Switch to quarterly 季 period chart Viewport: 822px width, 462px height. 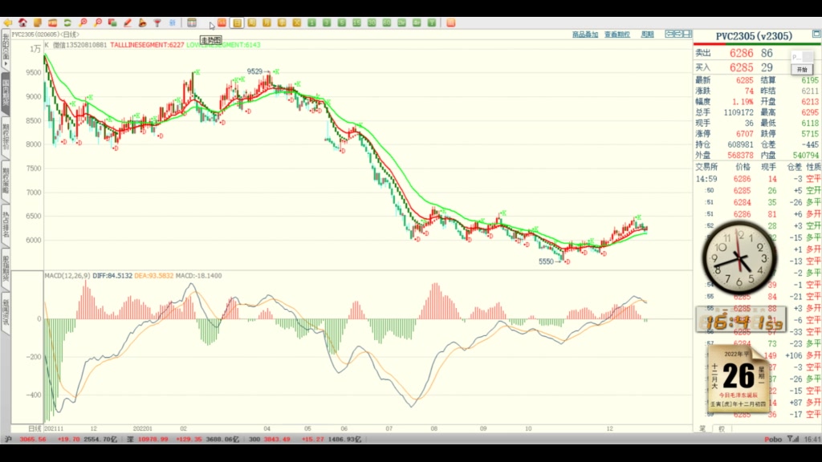[x=282, y=23]
